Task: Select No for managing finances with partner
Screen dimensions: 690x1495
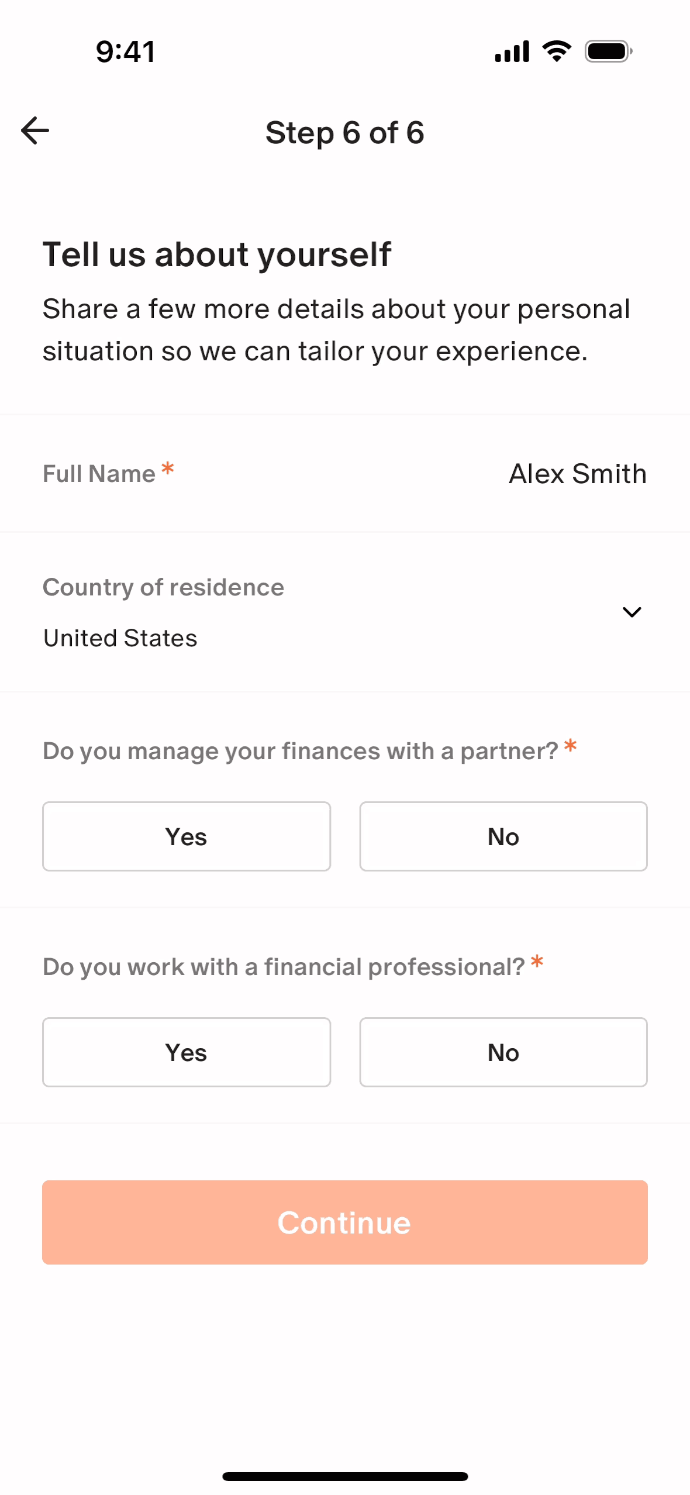Action: 503,836
